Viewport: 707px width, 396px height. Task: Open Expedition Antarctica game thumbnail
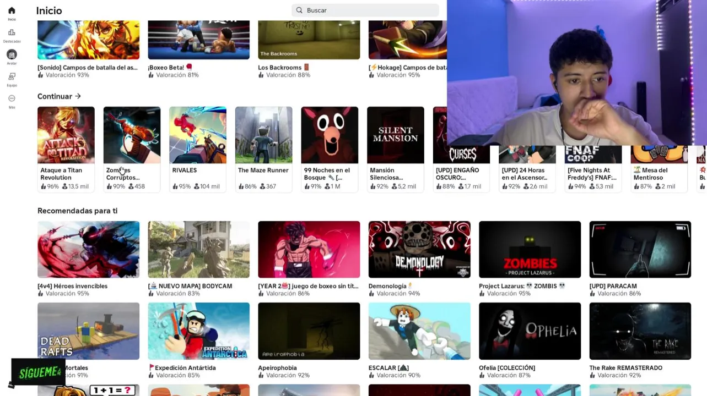click(198, 331)
